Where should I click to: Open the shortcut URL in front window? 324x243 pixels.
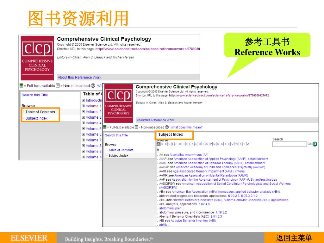coord(219,96)
